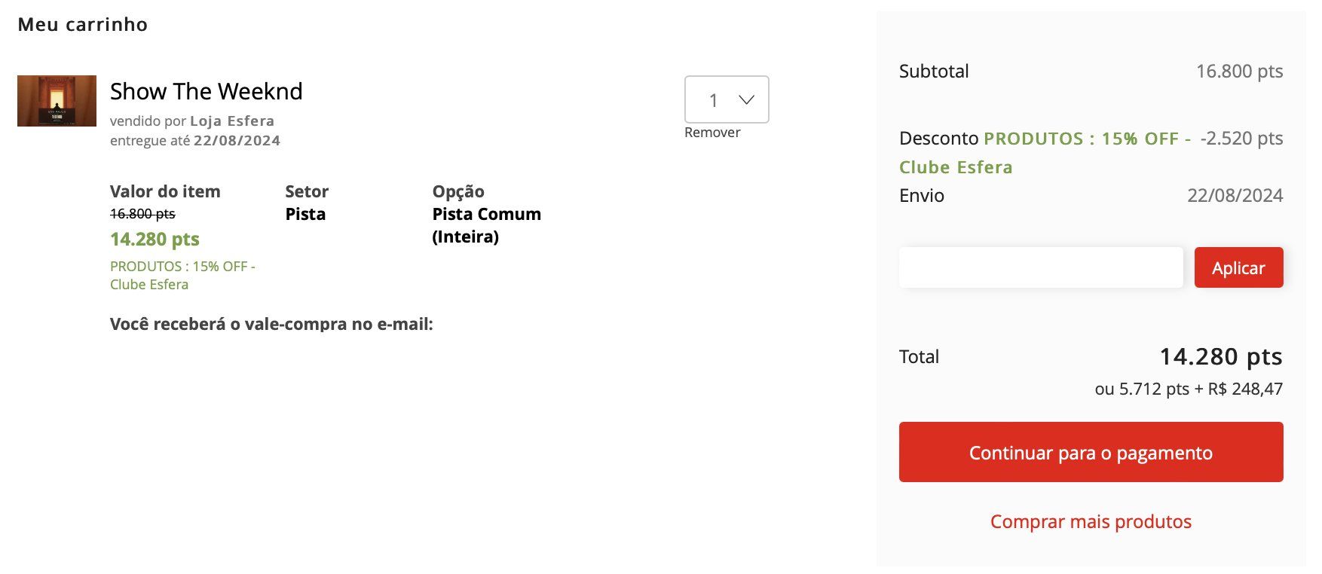1322x574 pixels.
Task: Click the struck-through 16.800 pts price
Action: click(142, 214)
